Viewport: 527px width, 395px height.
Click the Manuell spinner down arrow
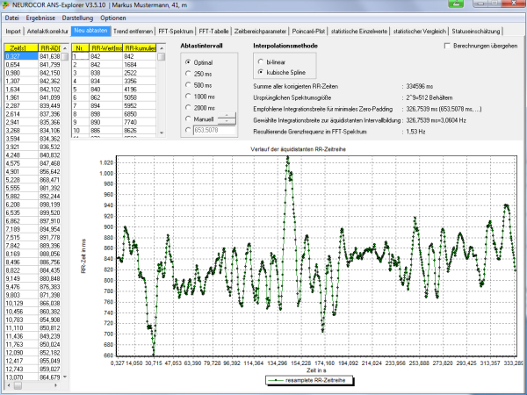(227, 122)
